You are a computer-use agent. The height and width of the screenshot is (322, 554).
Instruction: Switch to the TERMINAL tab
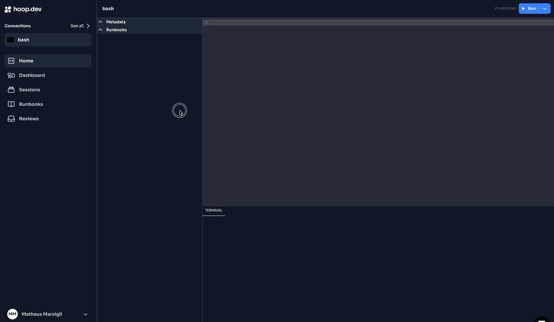point(213,210)
